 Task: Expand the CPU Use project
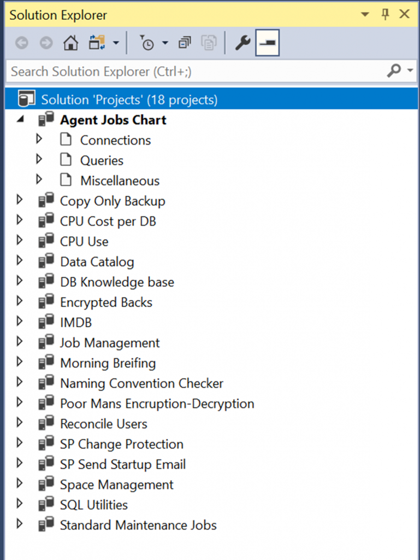pos(20,241)
